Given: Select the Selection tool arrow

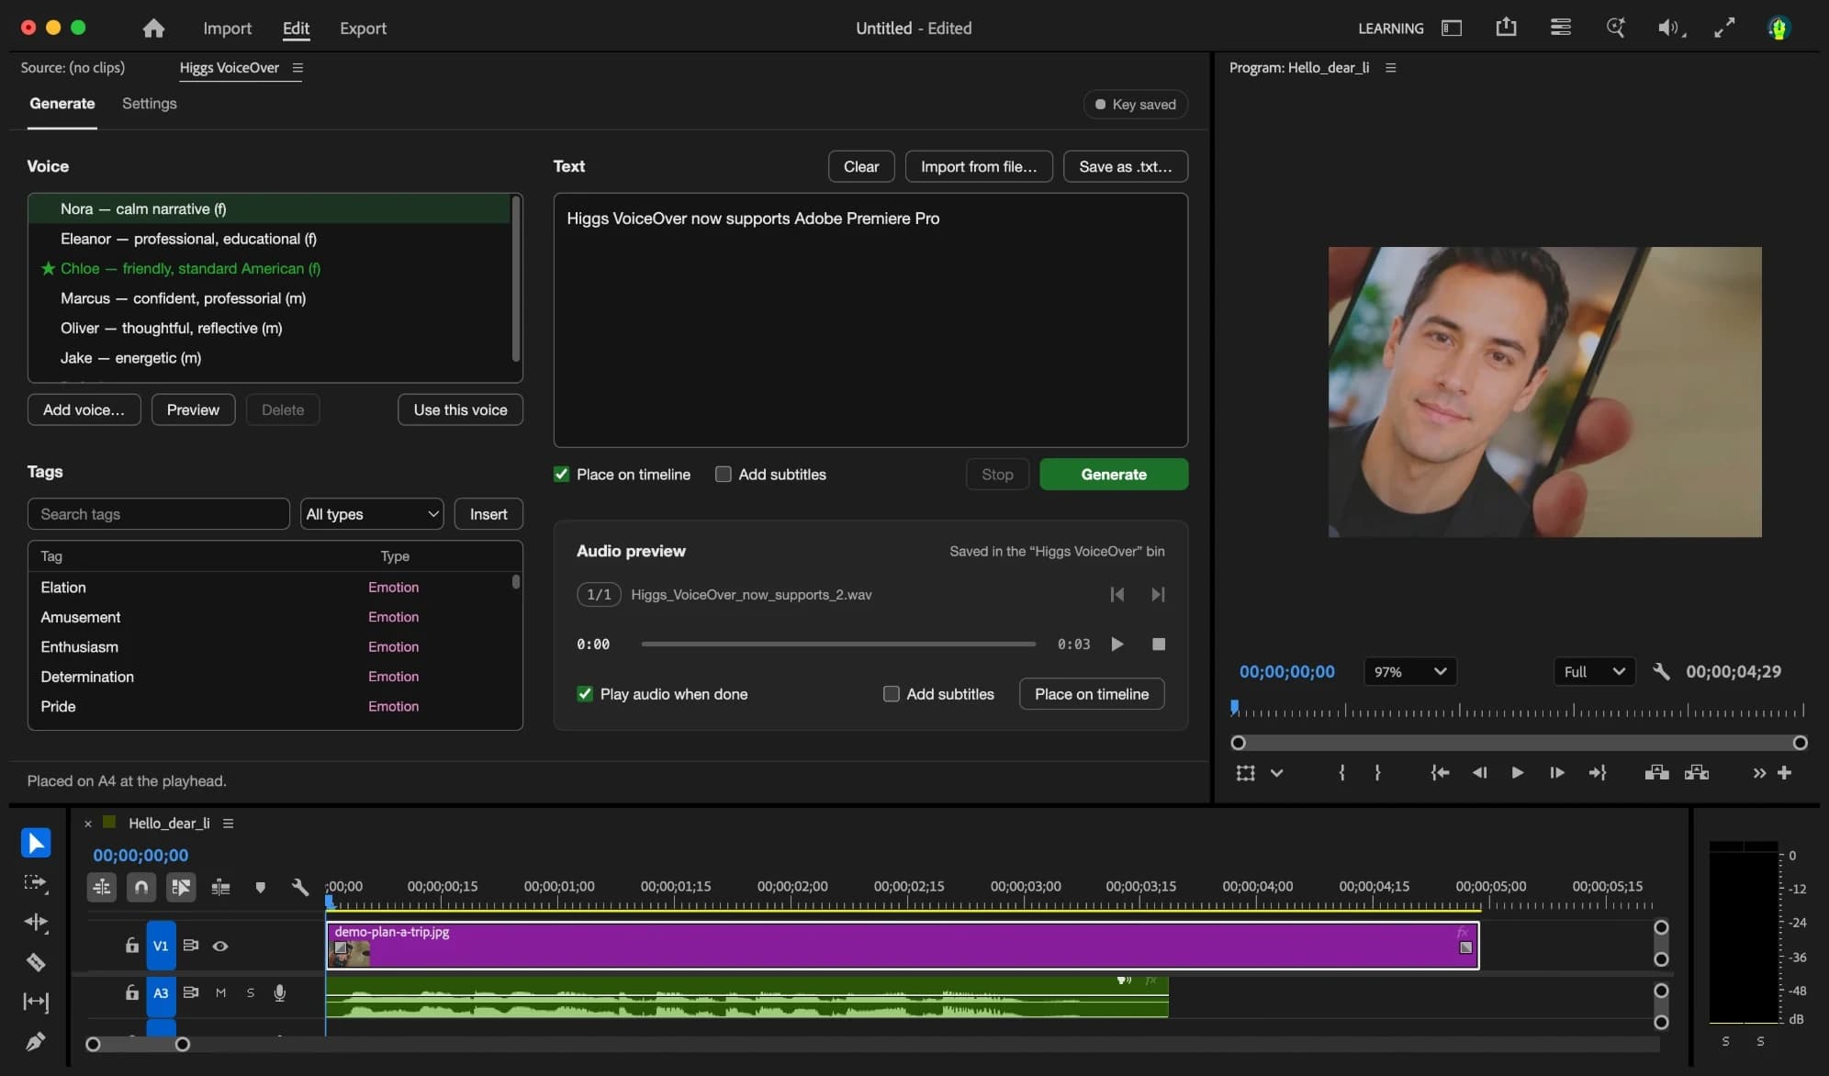Looking at the screenshot, I should [36, 843].
